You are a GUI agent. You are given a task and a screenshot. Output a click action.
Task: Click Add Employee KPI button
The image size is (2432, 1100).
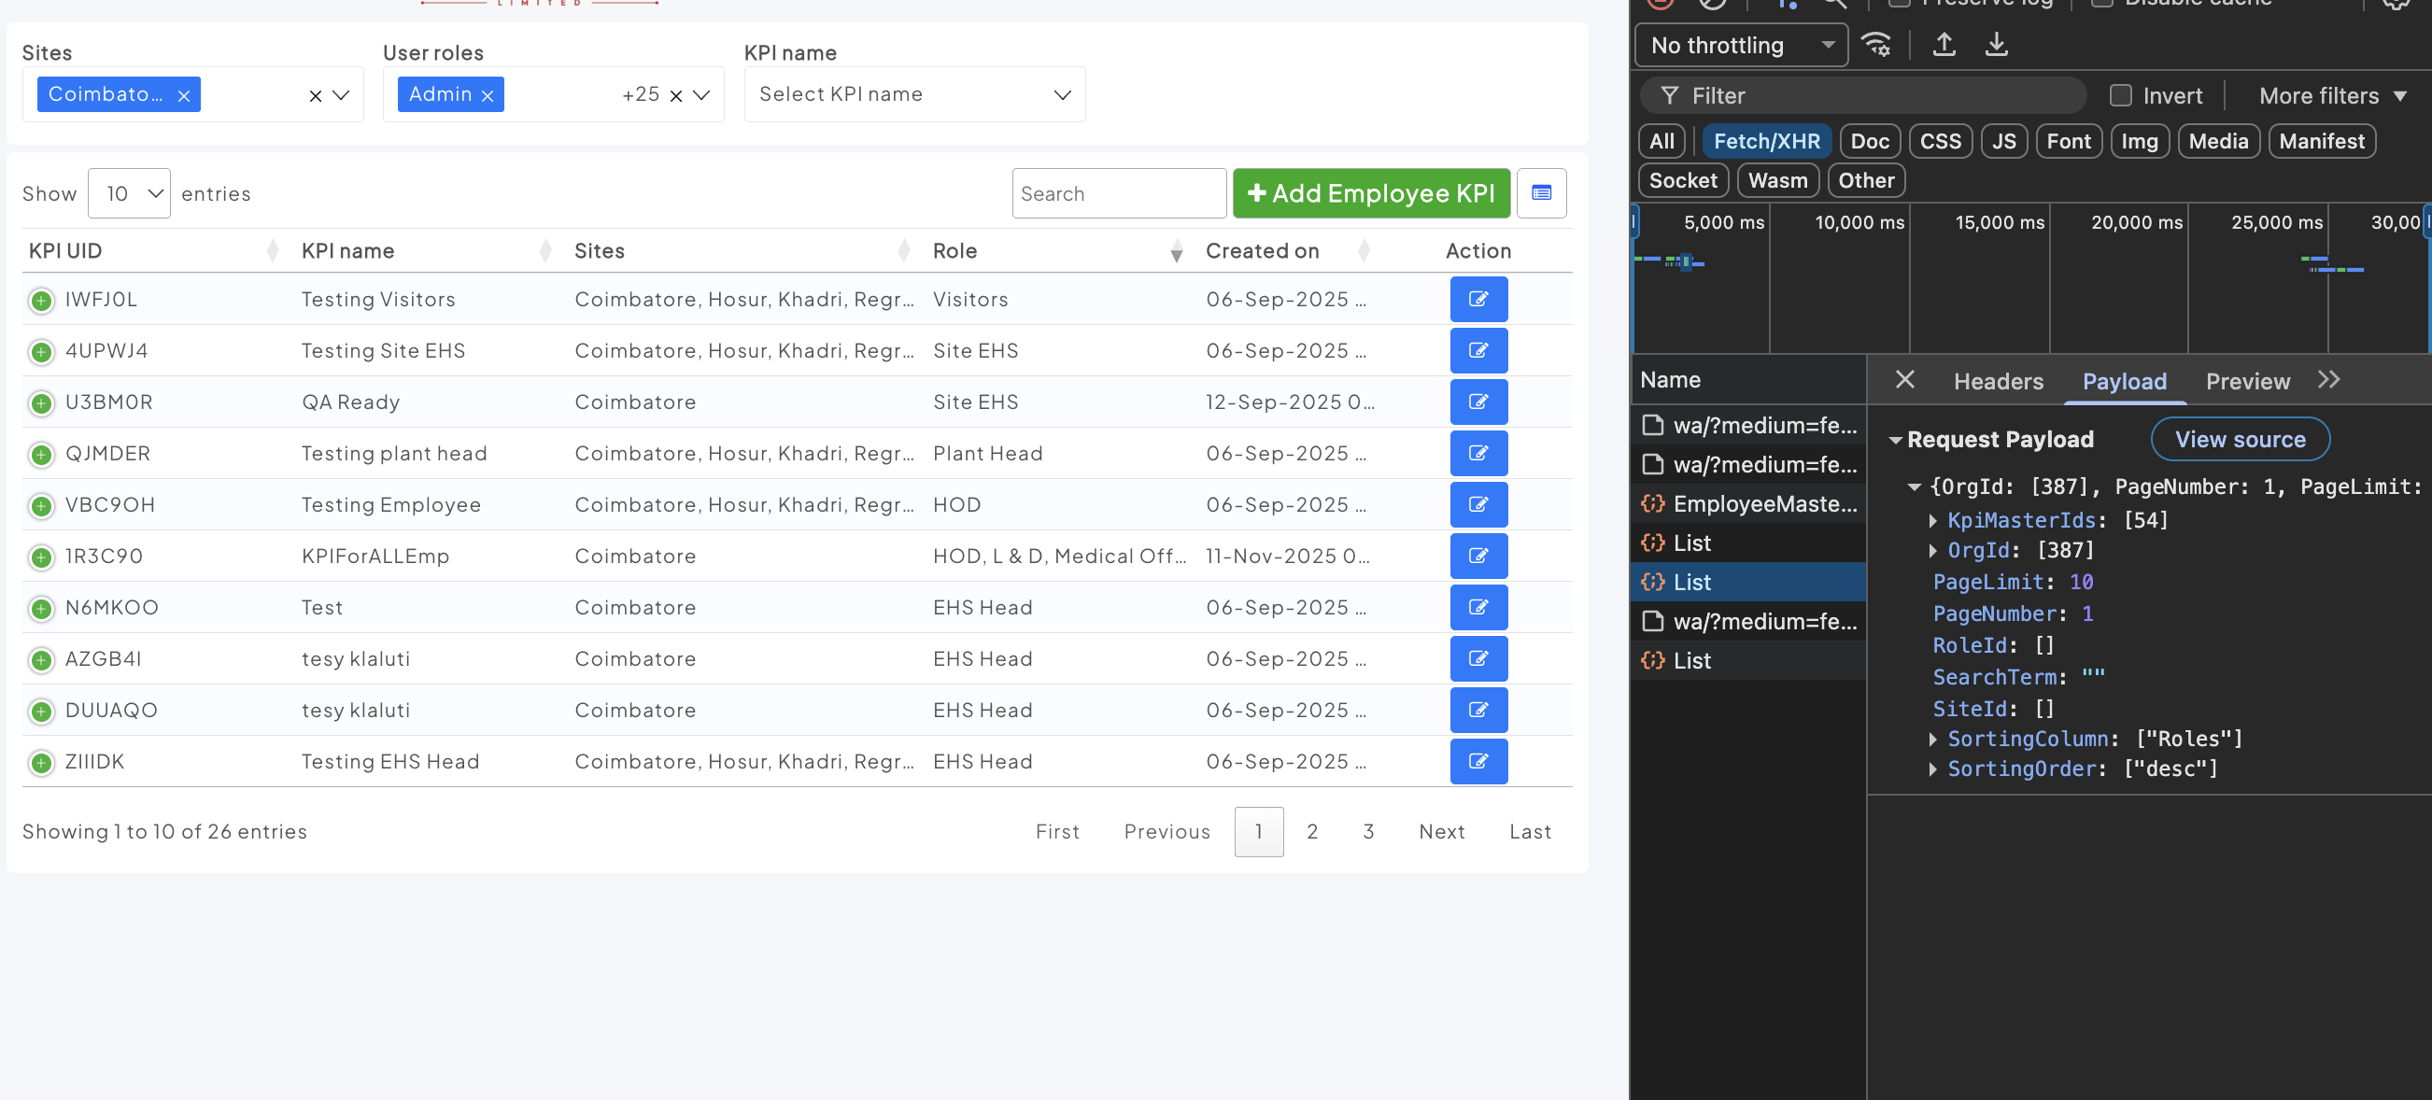[1370, 193]
